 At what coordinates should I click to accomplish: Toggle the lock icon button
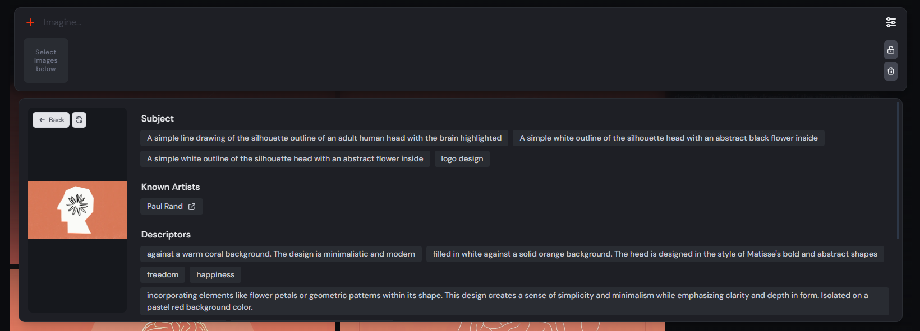(x=891, y=50)
